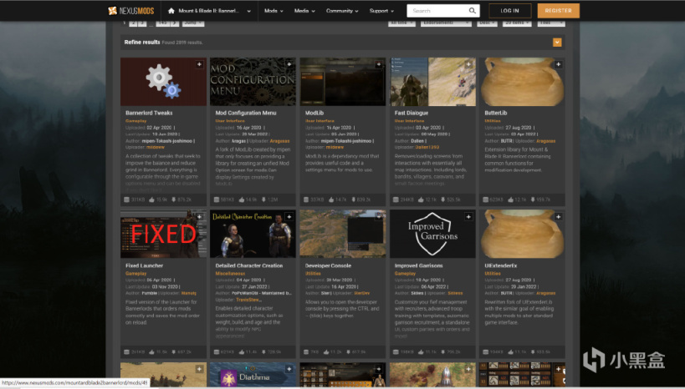Click endorsement thumbs-up icon on Fast Dialogue
Image resolution: width=685 pixels, height=389 pixels.
(421, 200)
